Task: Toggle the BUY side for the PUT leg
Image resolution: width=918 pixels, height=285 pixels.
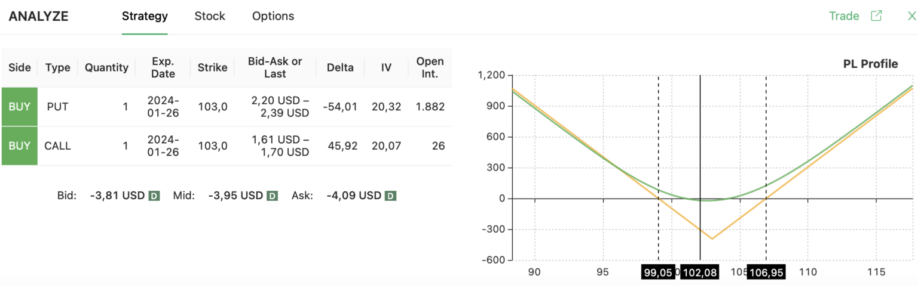Action: (20, 107)
